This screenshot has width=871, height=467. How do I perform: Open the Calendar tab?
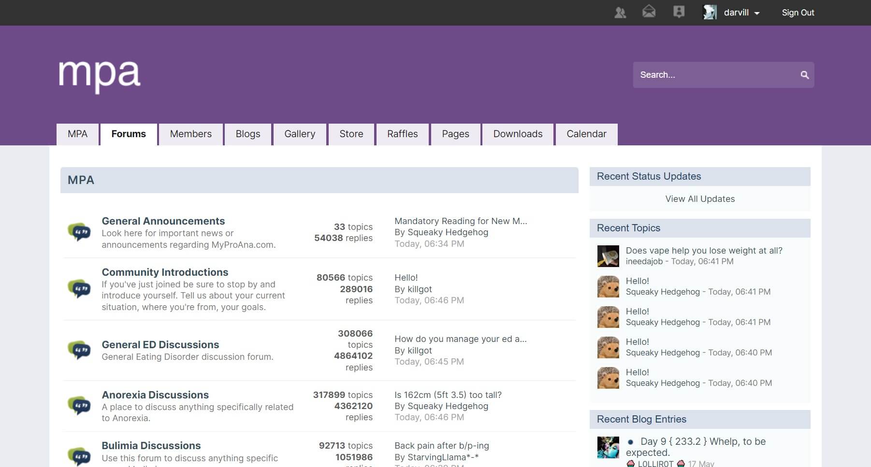[x=586, y=134]
